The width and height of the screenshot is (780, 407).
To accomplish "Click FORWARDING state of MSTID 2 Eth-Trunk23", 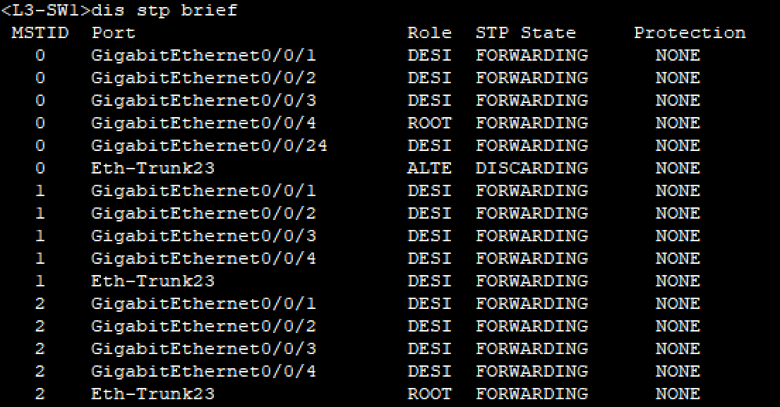I will point(532,394).
